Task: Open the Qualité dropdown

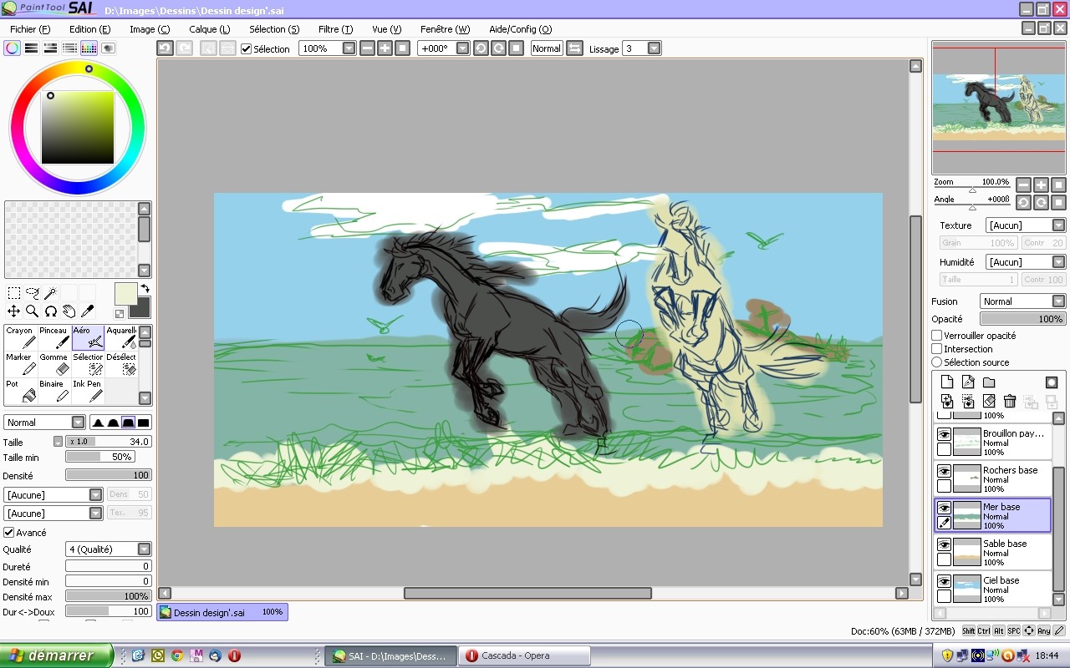Action: pyautogui.click(x=144, y=549)
